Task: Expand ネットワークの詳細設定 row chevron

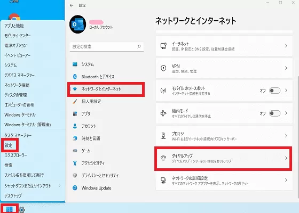Action: click(286, 180)
